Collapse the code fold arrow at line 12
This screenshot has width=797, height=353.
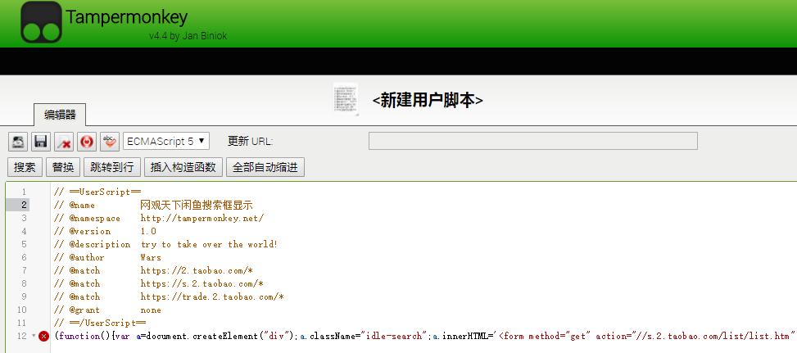34,337
